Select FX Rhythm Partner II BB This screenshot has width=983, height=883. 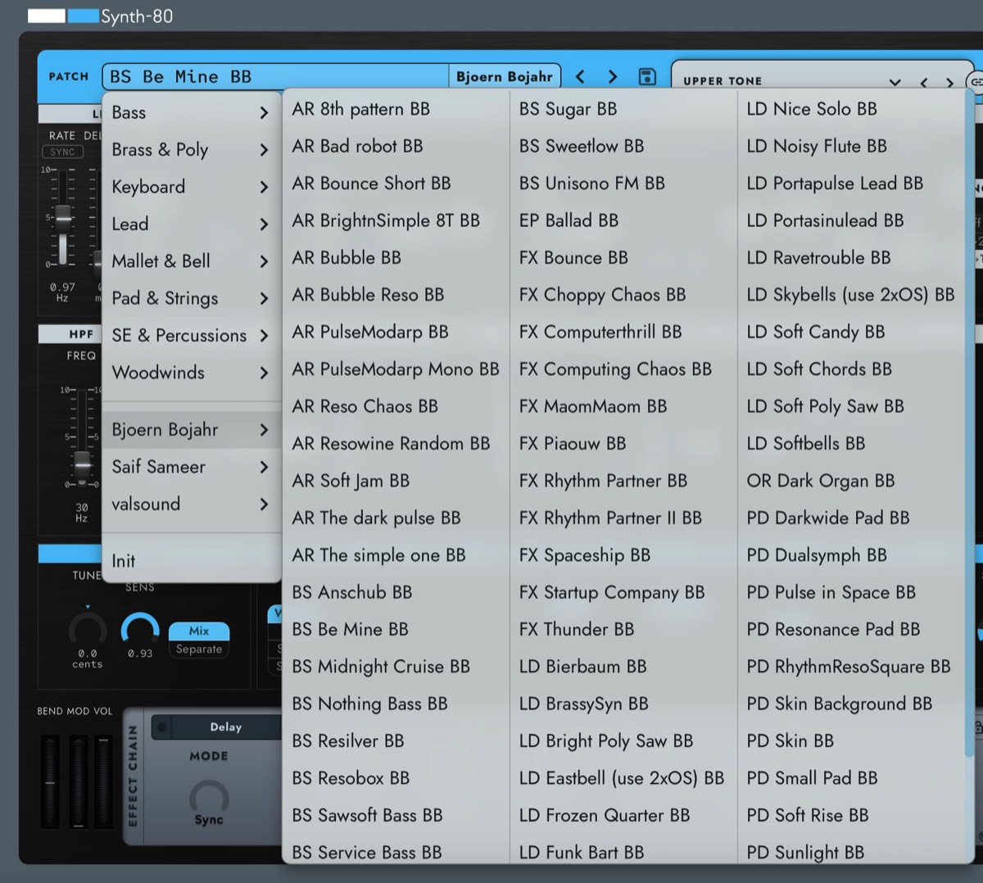[x=623, y=518]
